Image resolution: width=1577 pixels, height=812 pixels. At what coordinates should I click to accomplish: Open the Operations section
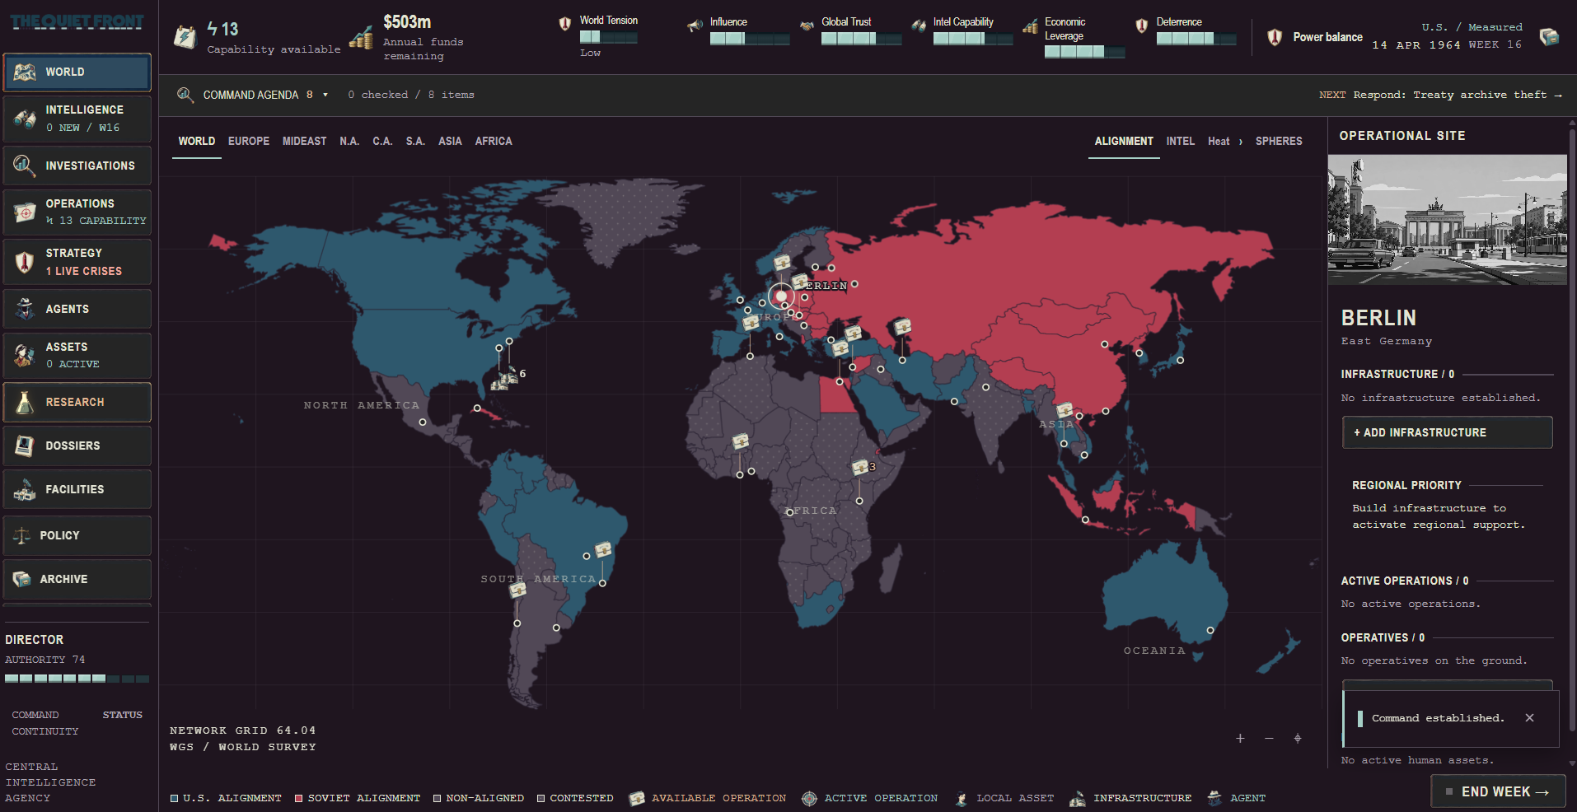[77, 212]
